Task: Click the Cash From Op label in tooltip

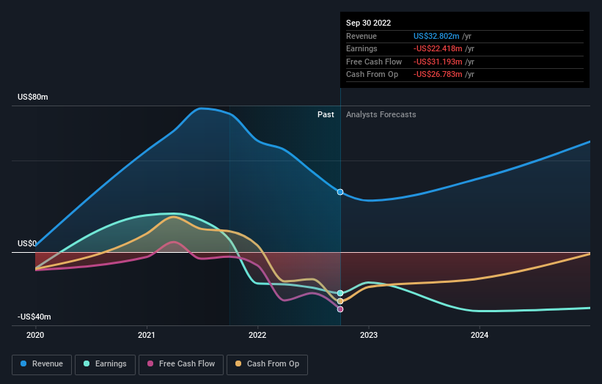Action: tap(372, 75)
